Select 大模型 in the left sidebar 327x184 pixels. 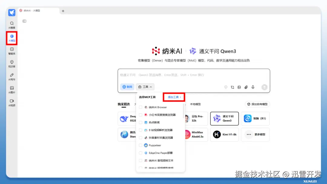click(12, 38)
